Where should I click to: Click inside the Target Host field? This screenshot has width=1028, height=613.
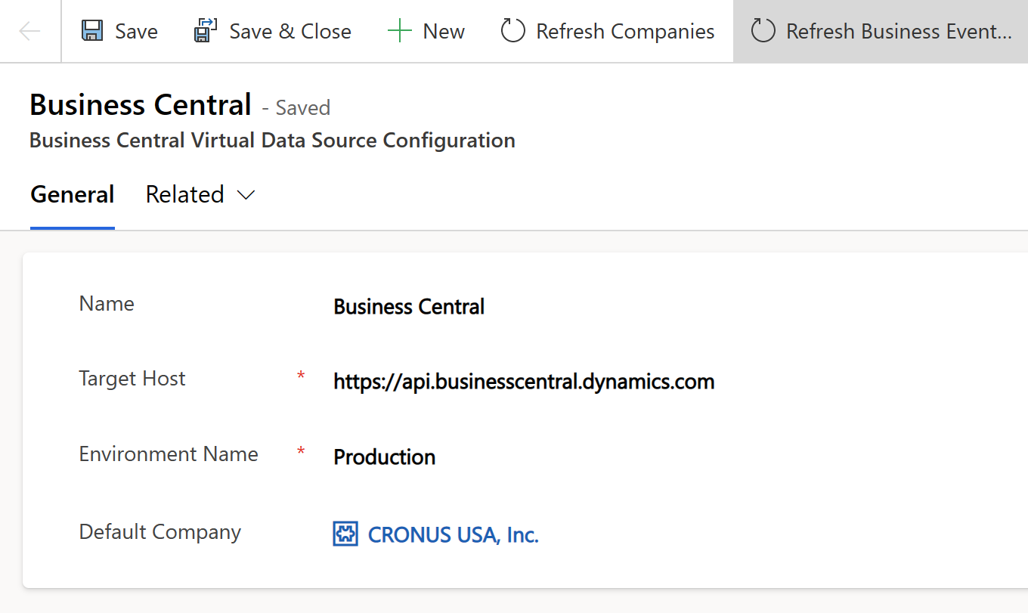click(524, 382)
